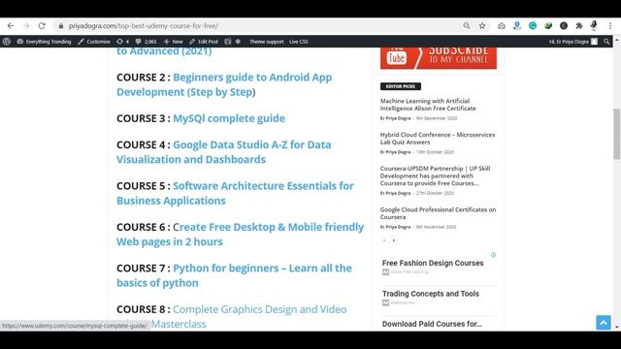Open Machine Learning with Artificial Intelligence Alison article
The image size is (621, 349).
click(x=428, y=105)
